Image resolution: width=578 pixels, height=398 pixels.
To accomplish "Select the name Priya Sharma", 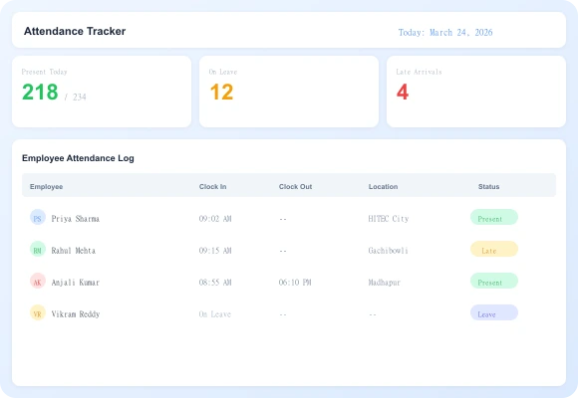I will click(76, 219).
